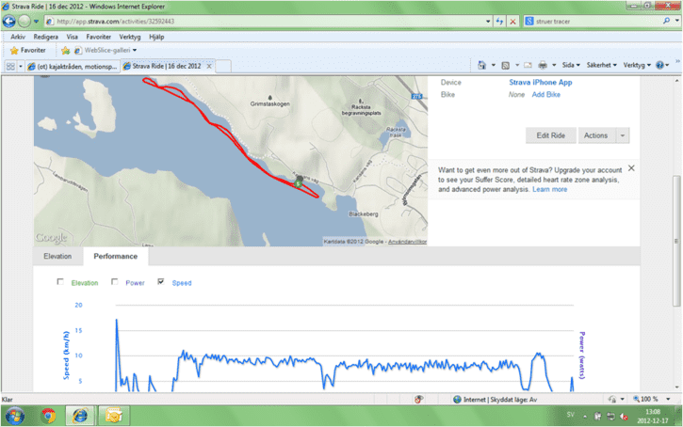683x427 pixels.
Task: Click the Windows Start orb
Action: click(x=15, y=416)
